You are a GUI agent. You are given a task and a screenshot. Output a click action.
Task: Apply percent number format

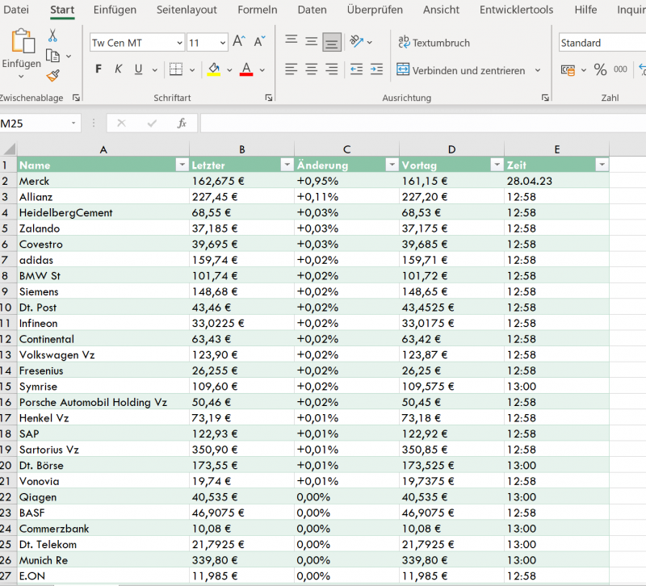602,70
